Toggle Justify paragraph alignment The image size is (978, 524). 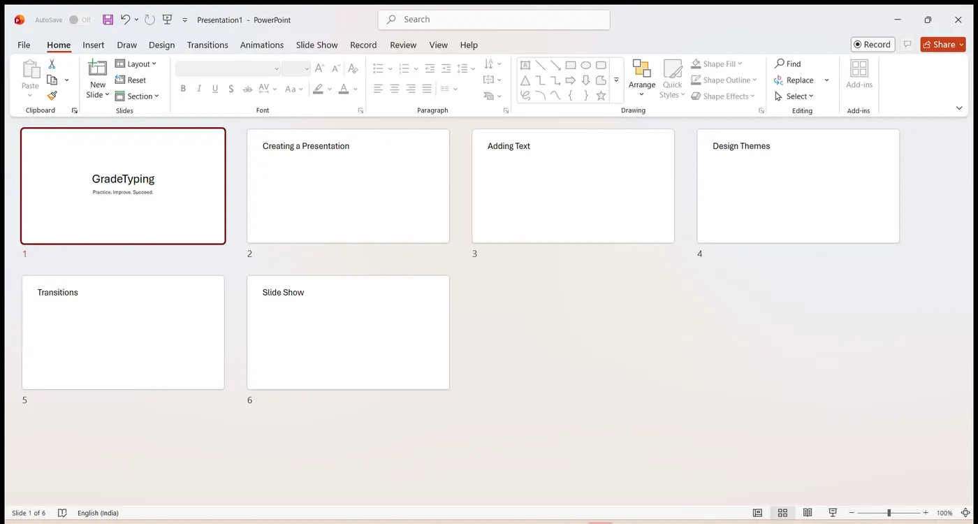coord(427,89)
